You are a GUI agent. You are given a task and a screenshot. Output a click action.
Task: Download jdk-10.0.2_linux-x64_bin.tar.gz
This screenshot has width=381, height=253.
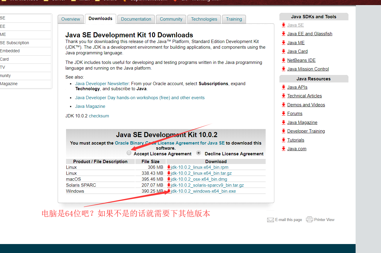coord(201,173)
